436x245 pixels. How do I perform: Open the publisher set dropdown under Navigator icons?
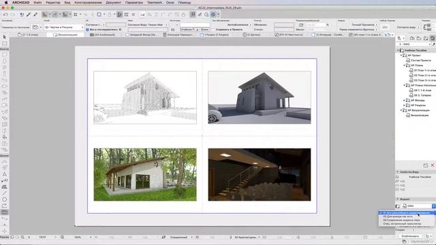click(x=414, y=44)
